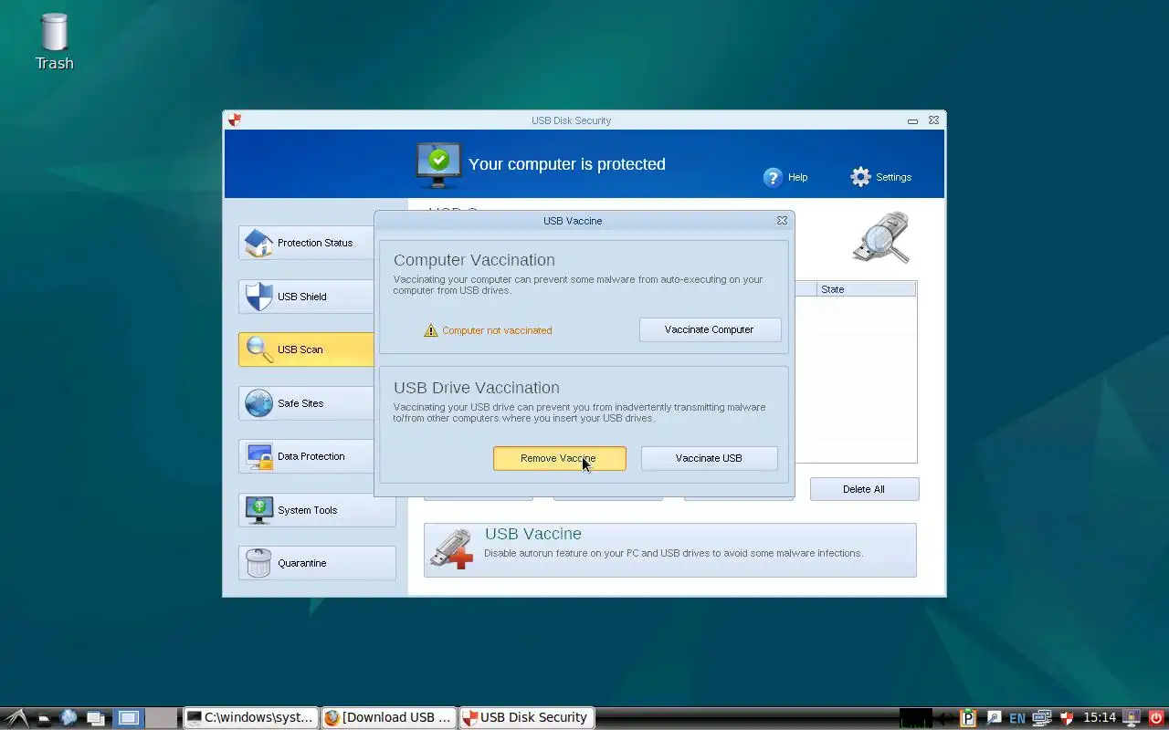
Task: Open the Trash on the desktop
Action: (x=54, y=41)
